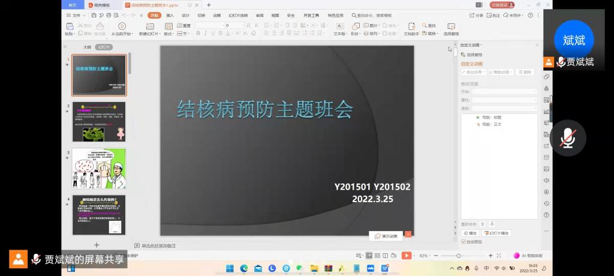This screenshot has width=614, height=276.
Task: Click the 从当前开始 slideshow play icon
Action: click(x=122, y=26)
